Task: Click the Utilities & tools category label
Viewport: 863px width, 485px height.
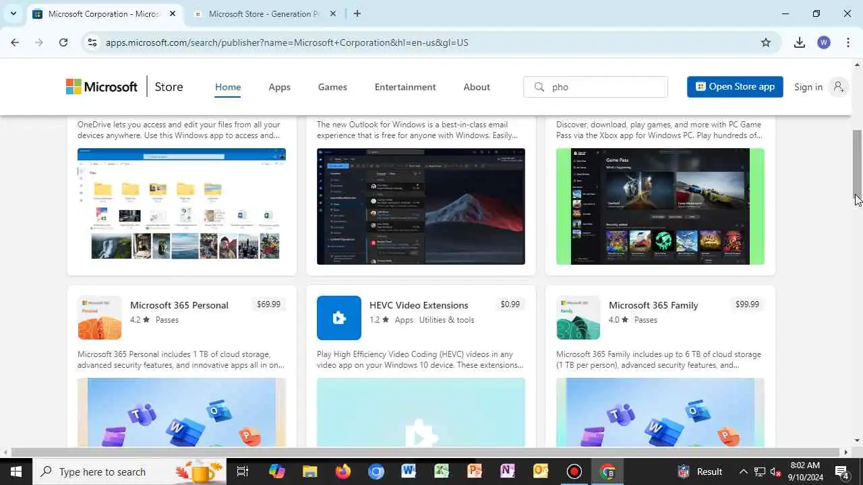Action: [x=446, y=320]
